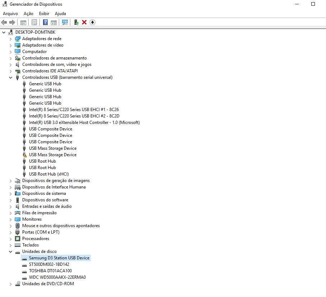Click the Back arrow toolbar icon
This screenshot has width=326, height=297.
[x=4, y=22]
